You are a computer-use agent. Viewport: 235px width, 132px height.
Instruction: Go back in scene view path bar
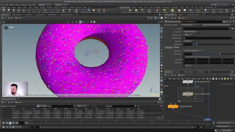pos(3,18)
